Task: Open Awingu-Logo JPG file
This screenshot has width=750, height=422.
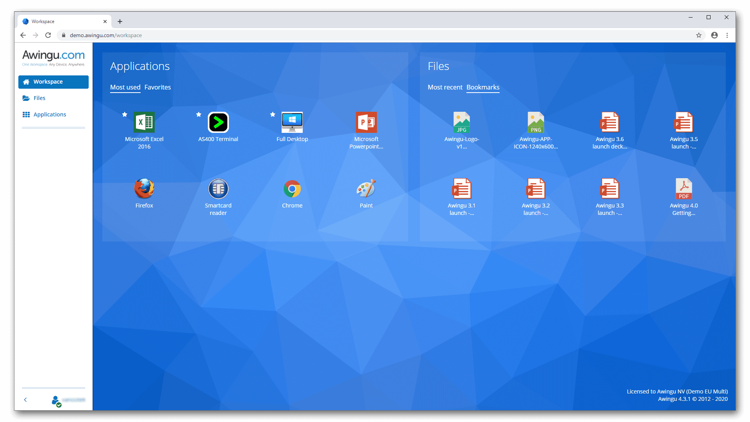Action: pyautogui.click(x=461, y=123)
